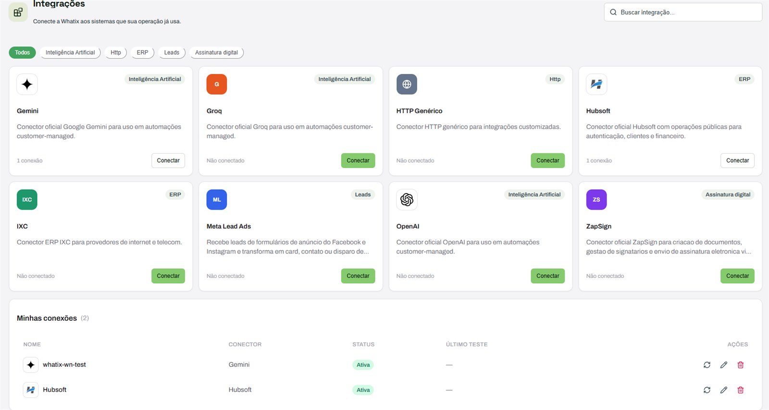The width and height of the screenshot is (769, 410).
Task: Click the Gemini icon in whatix-wn-test row
Action: coord(31,365)
